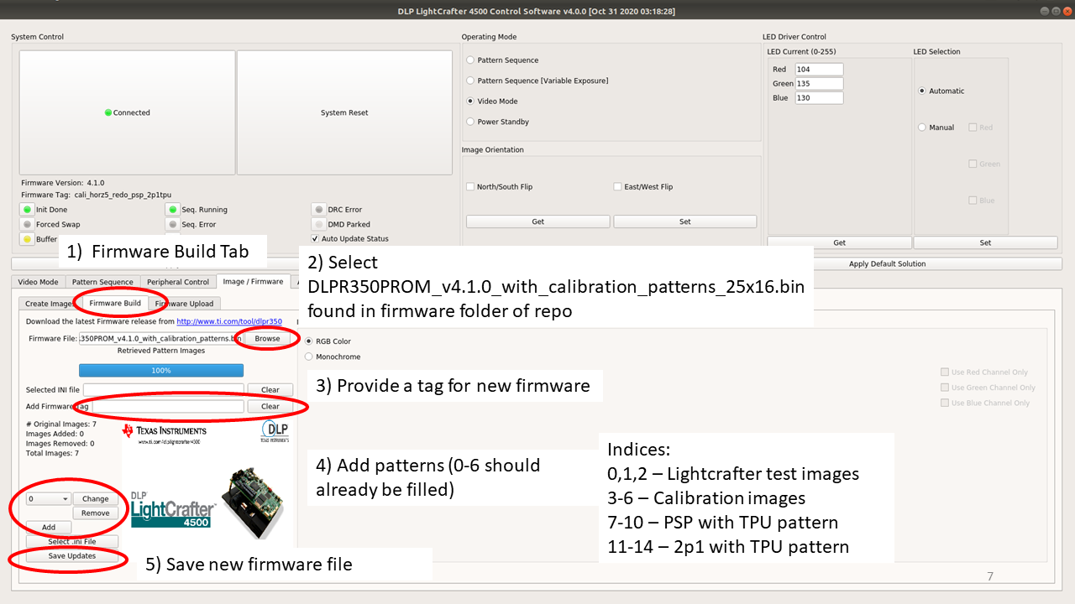Image resolution: width=1075 pixels, height=604 pixels.
Task: Click the Remove image button
Action: pyautogui.click(x=96, y=513)
